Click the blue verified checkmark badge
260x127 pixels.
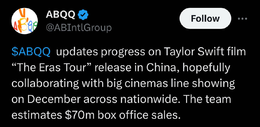[x=83, y=15]
